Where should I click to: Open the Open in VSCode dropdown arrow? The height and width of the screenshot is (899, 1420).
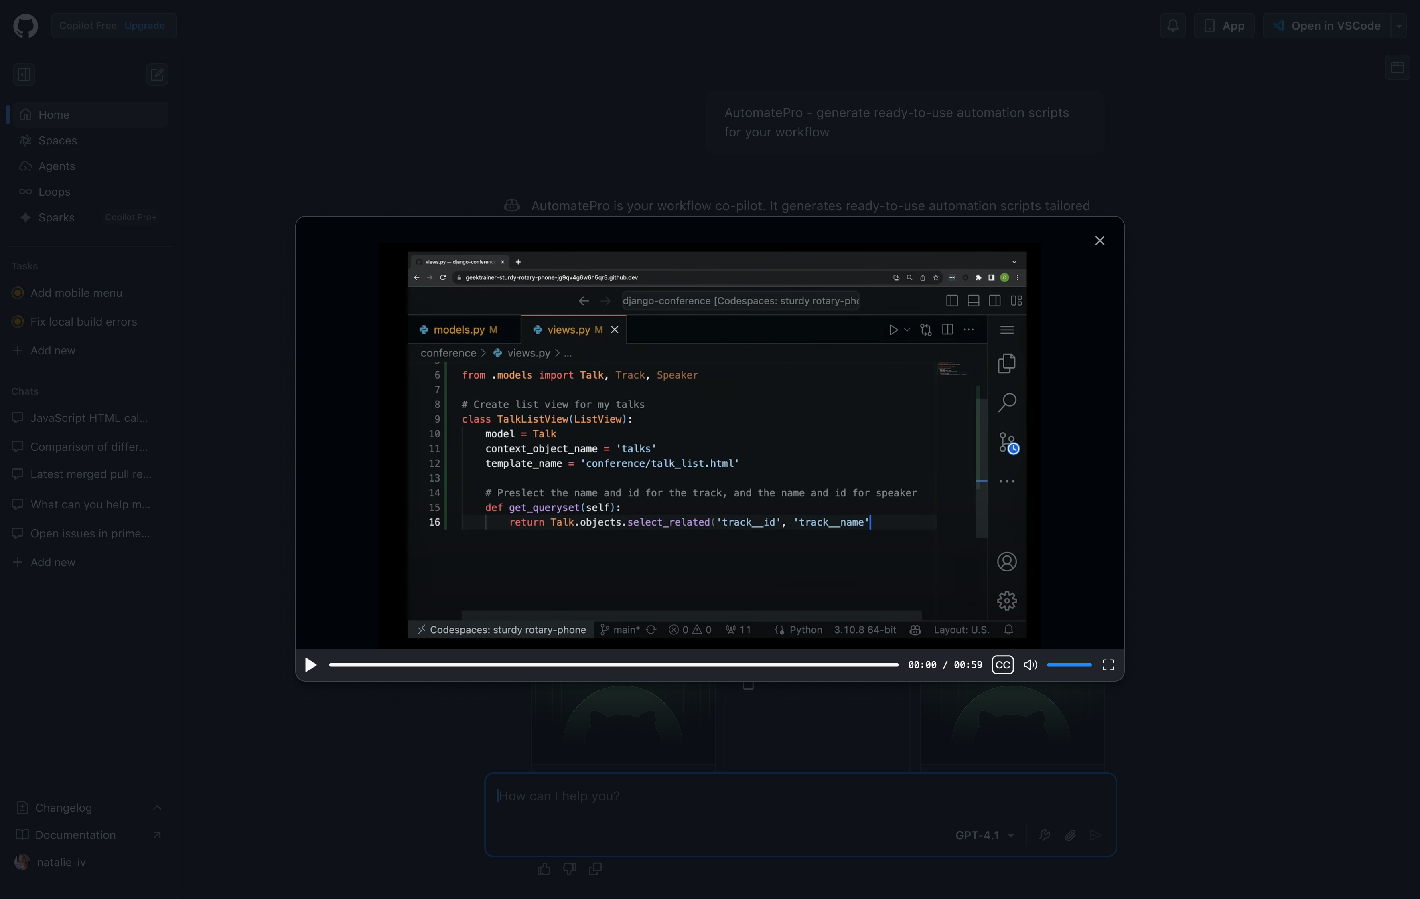coord(1399,26)
